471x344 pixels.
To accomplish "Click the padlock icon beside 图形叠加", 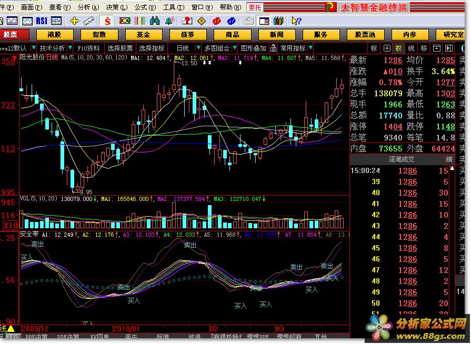I will tap(273, 48).
